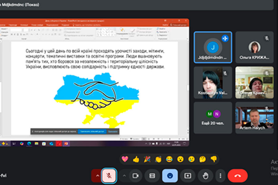Send the crying sad face reaction

pyautogui.click(x=192, y=159)
